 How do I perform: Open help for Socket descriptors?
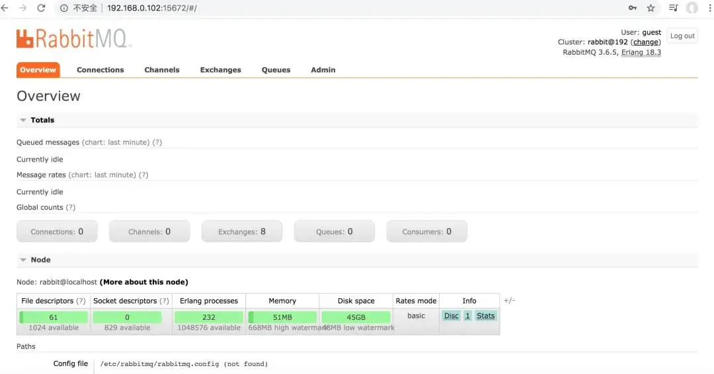[165, 301]
